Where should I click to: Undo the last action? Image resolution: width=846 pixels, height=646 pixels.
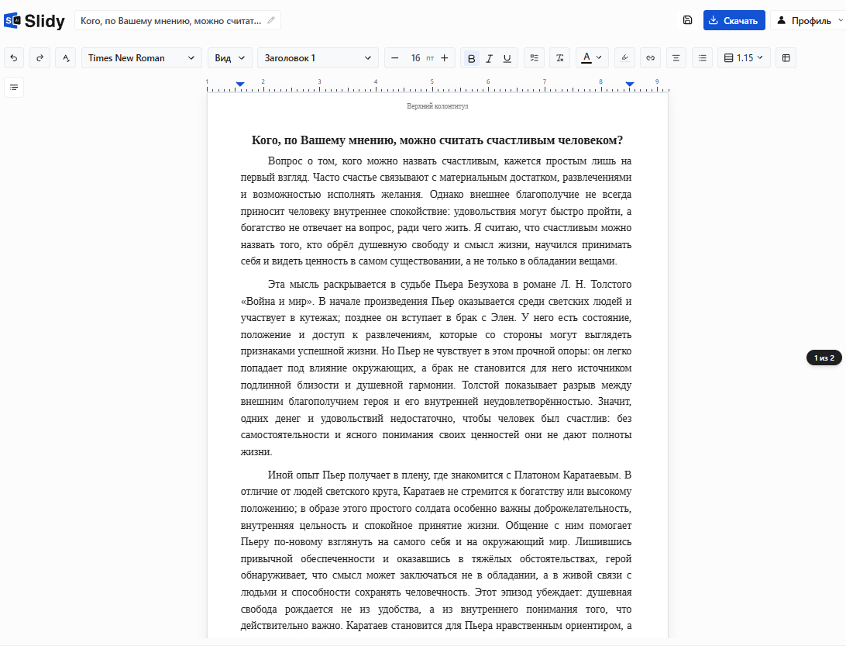(14, 58)
